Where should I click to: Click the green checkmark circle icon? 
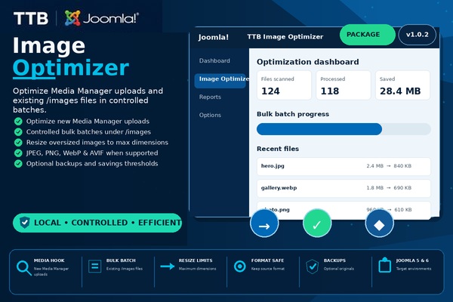317,223
